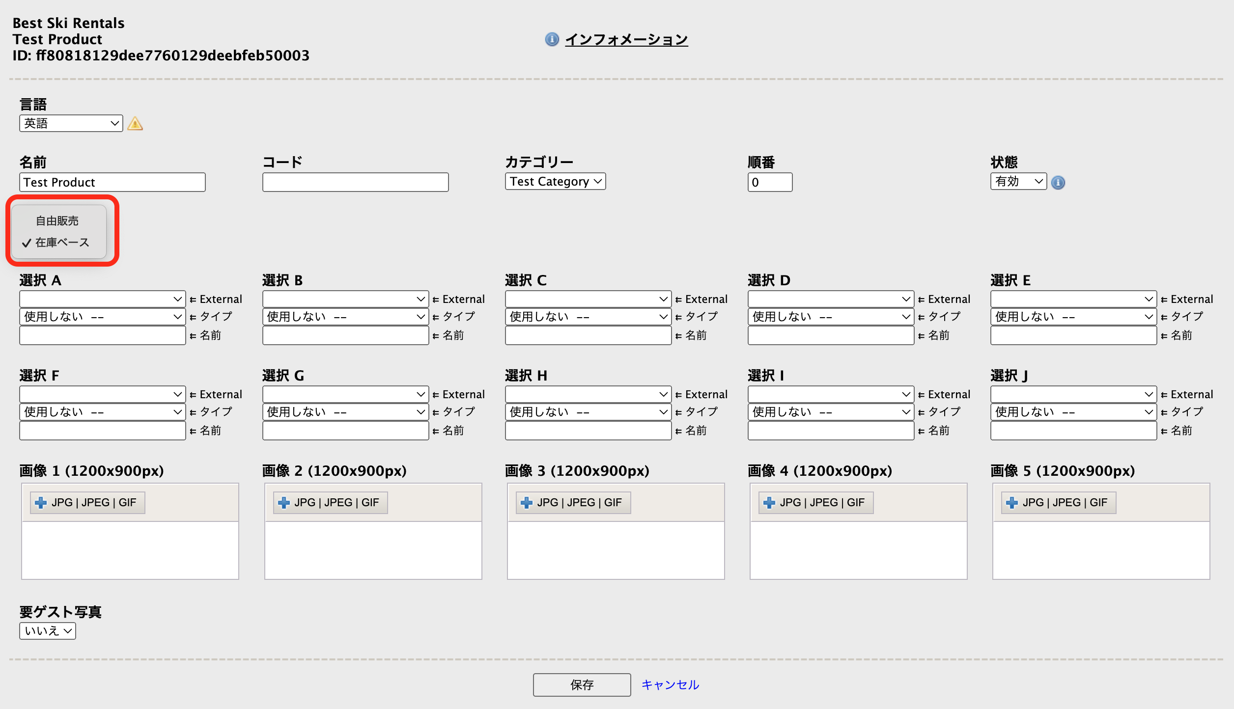The width and height of the screenshot is (1234, 709).
Task: Open the 言語 language dropdown
Action: tap(71, 123)
